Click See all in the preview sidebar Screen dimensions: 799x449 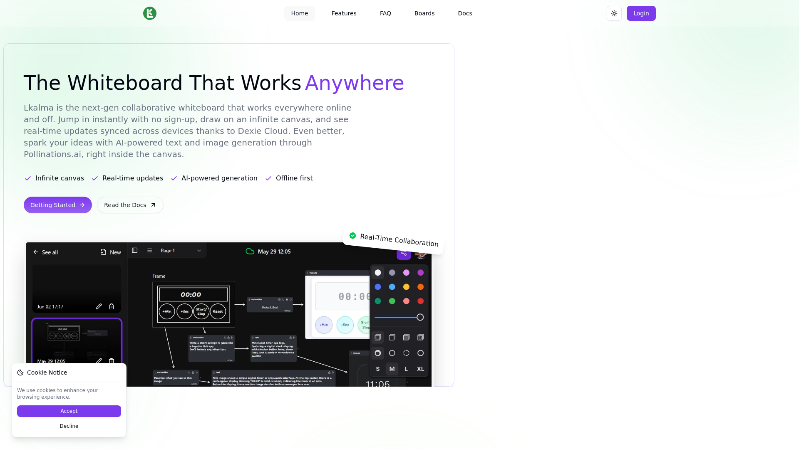50,252
